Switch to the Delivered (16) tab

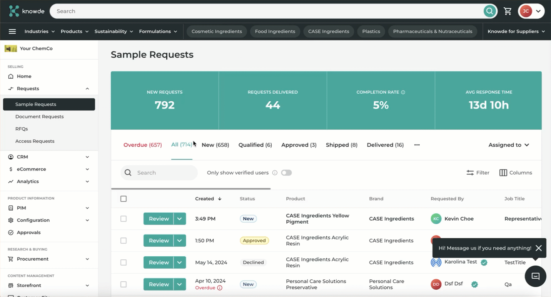[385, 145]
